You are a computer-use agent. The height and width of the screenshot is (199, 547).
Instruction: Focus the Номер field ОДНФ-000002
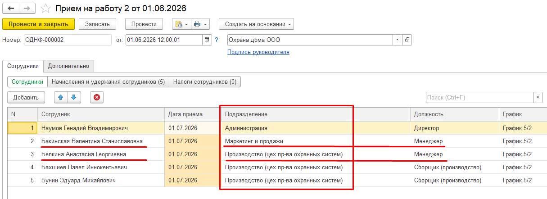pyautogui.click(x=67, y=40)
